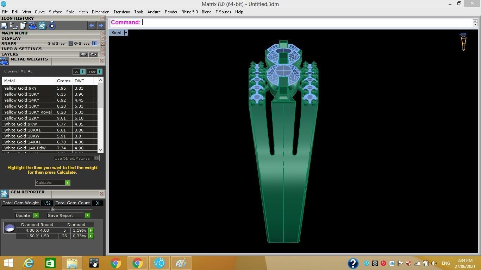Open the T-Splines menu
481x270 pixels.
[x=223, y=12]
